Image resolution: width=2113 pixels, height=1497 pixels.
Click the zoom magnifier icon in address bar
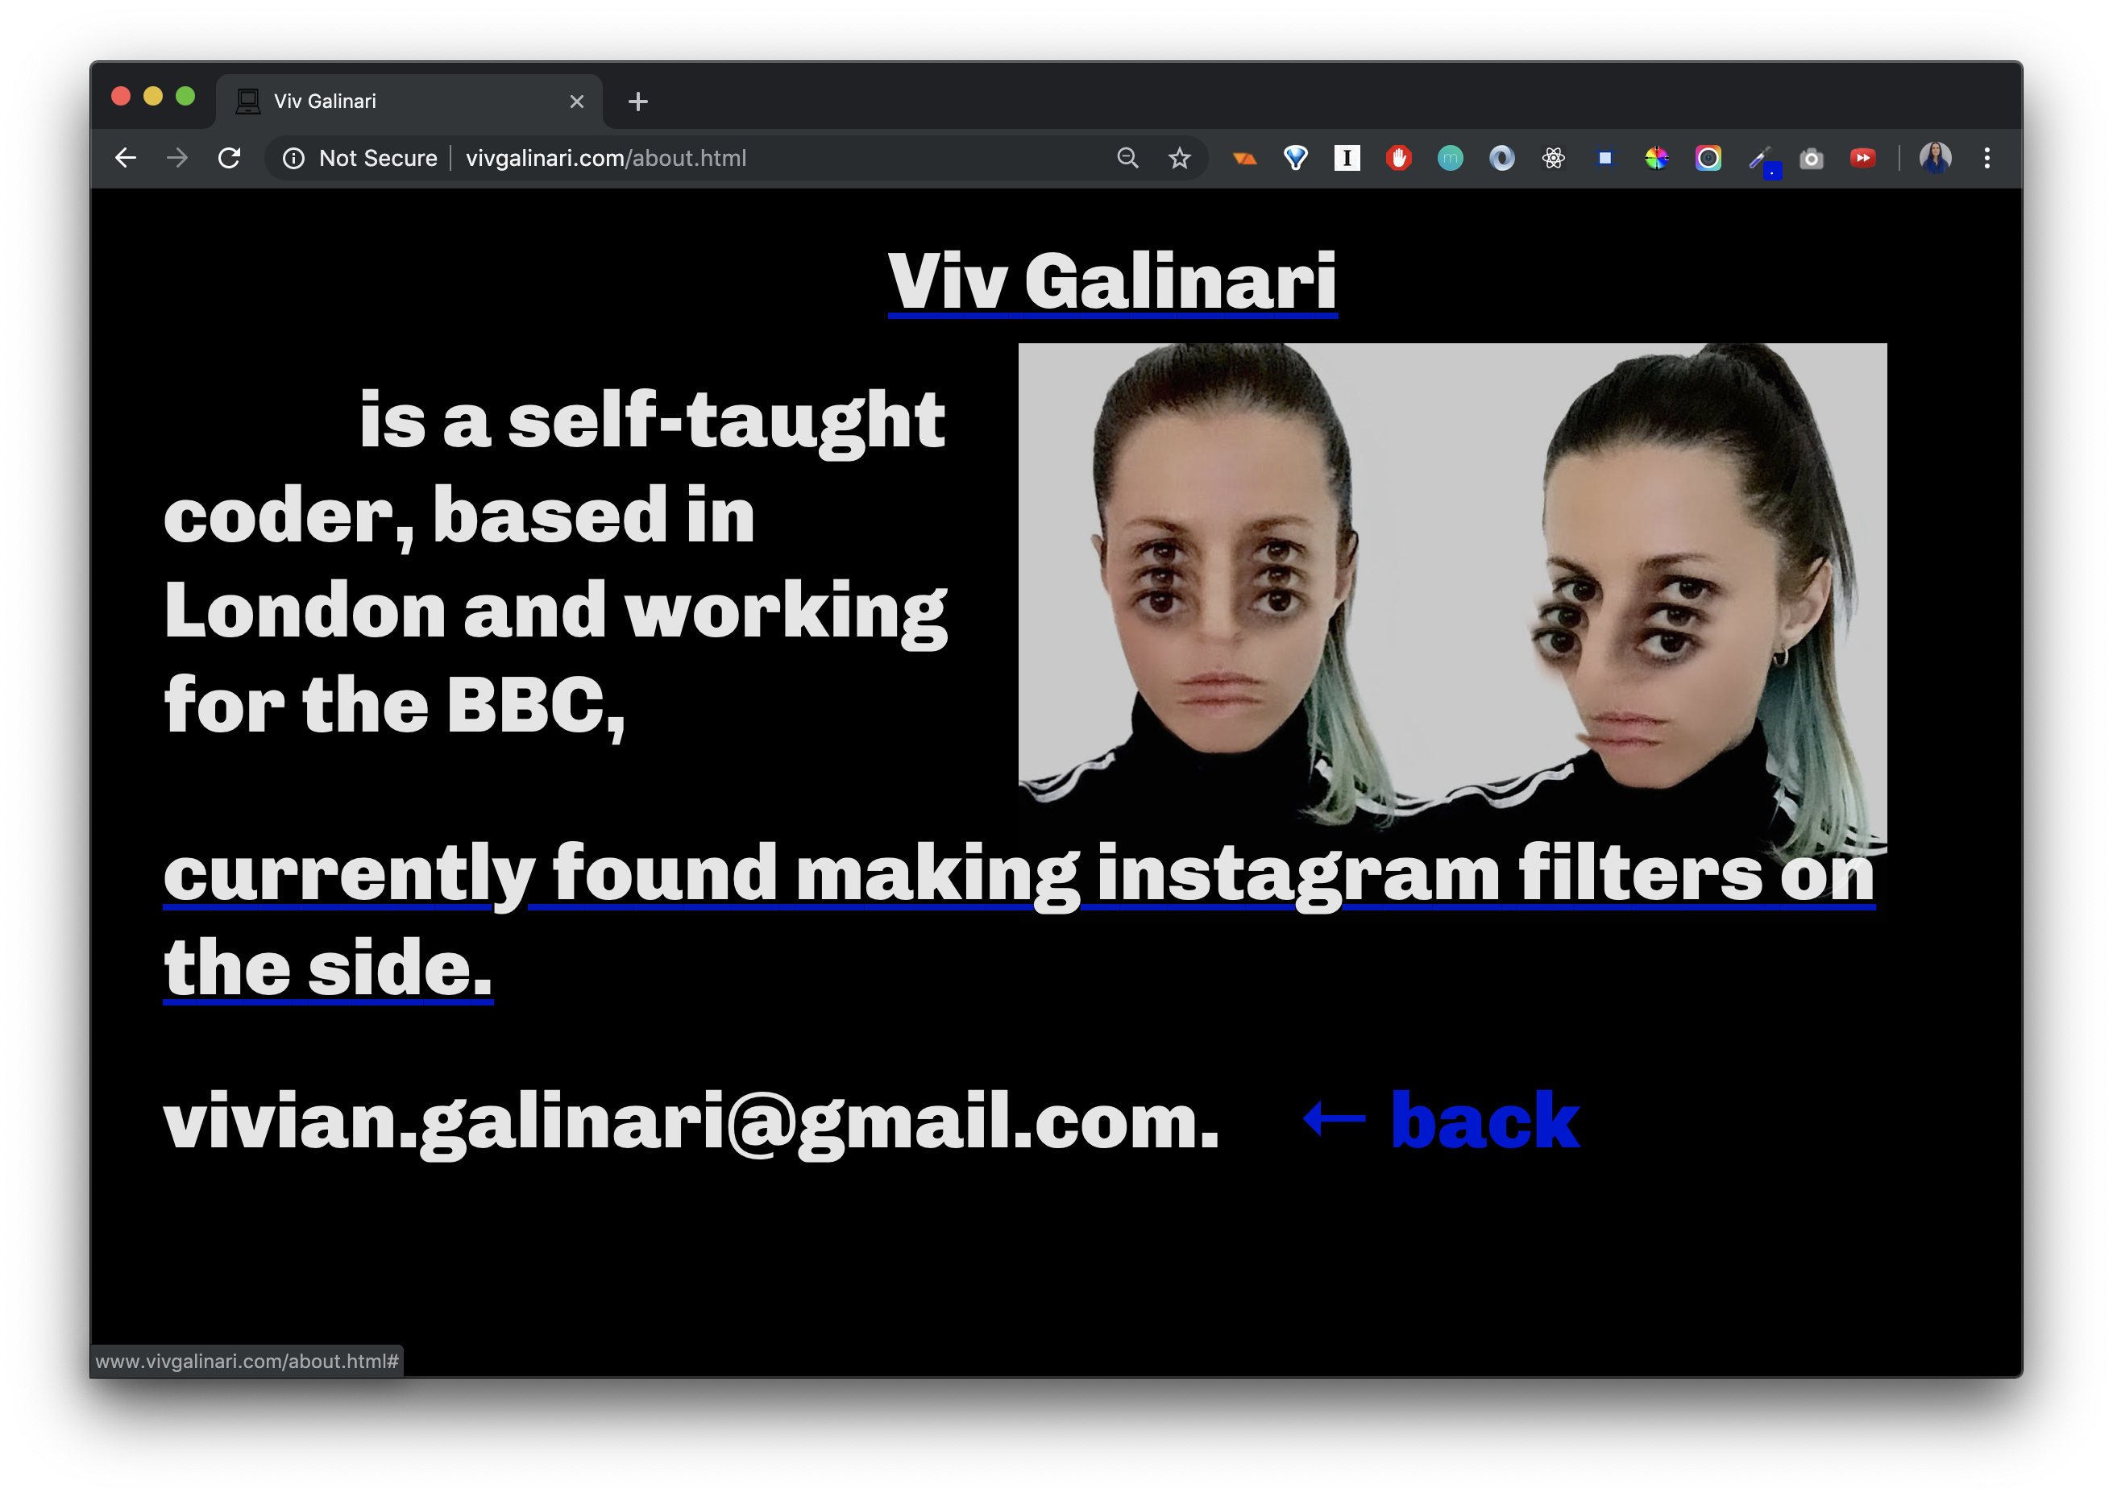[x=1127, y=159]
